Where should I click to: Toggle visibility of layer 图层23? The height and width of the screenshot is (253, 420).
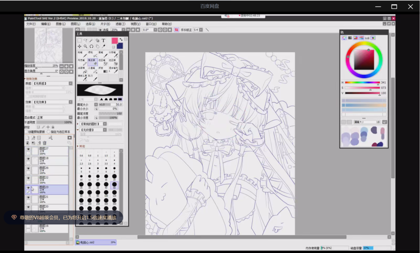coord(28,188)
